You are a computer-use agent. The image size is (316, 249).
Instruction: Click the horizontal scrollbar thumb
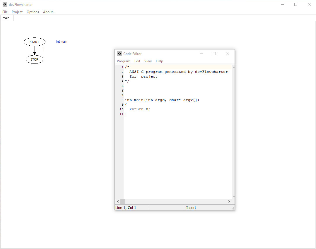(123, 201)
